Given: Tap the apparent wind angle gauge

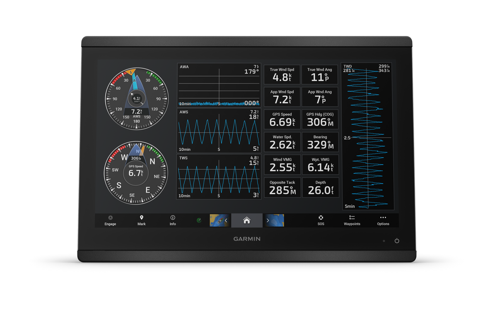Looking at the screenshot, I should (137, 99).
